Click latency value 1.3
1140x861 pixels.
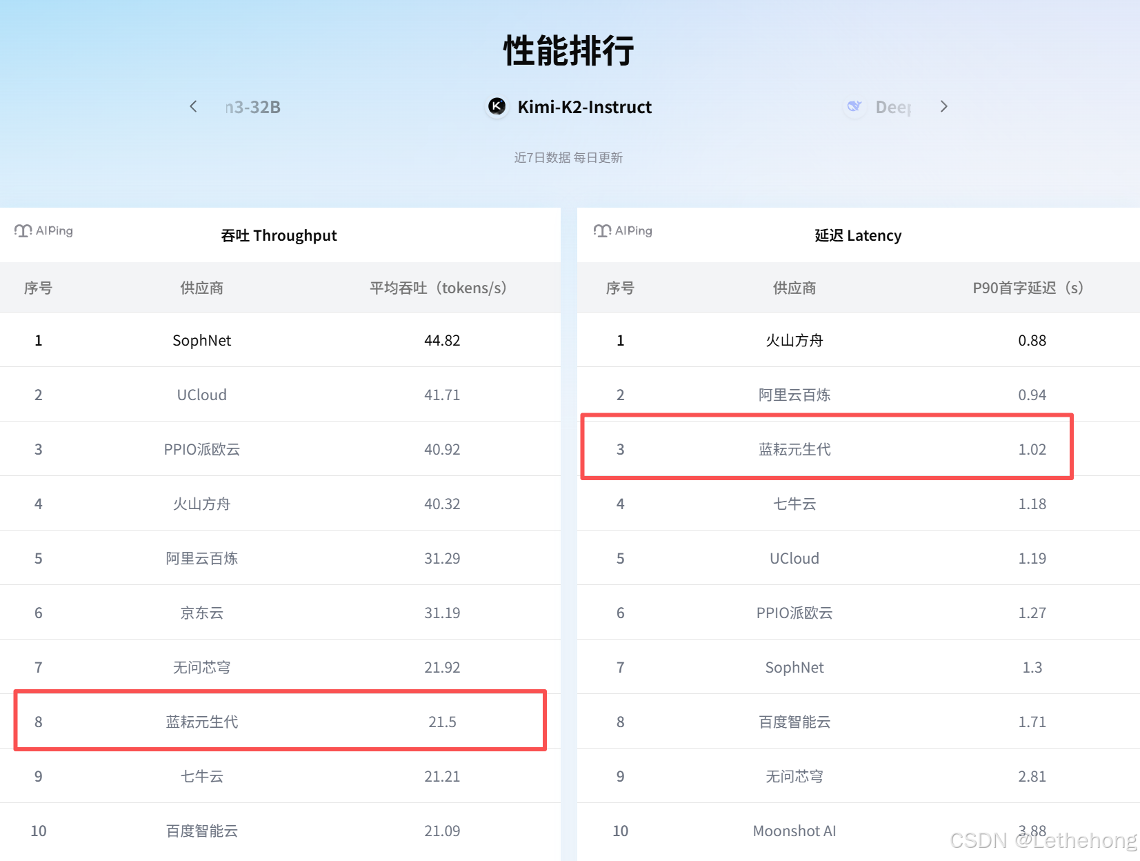(x=1032, y=667)
